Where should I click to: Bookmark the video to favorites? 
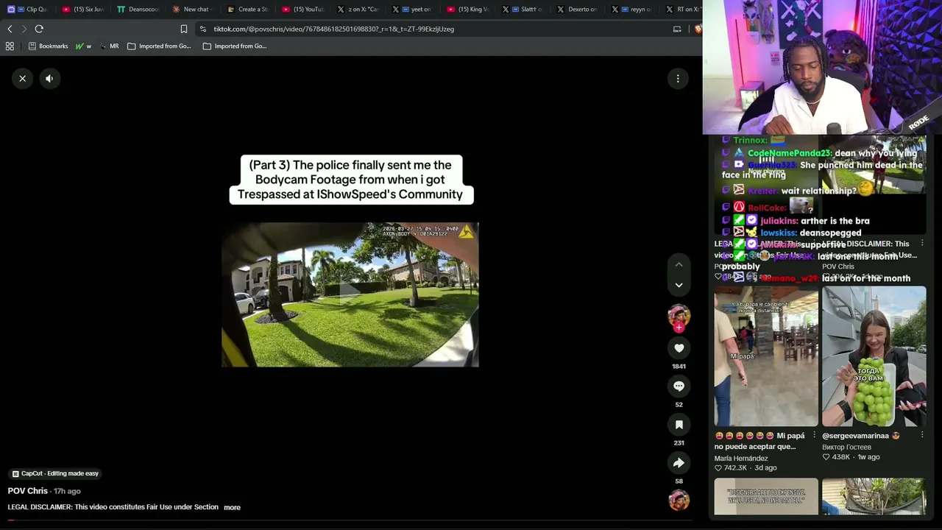(x=679, y=425)
